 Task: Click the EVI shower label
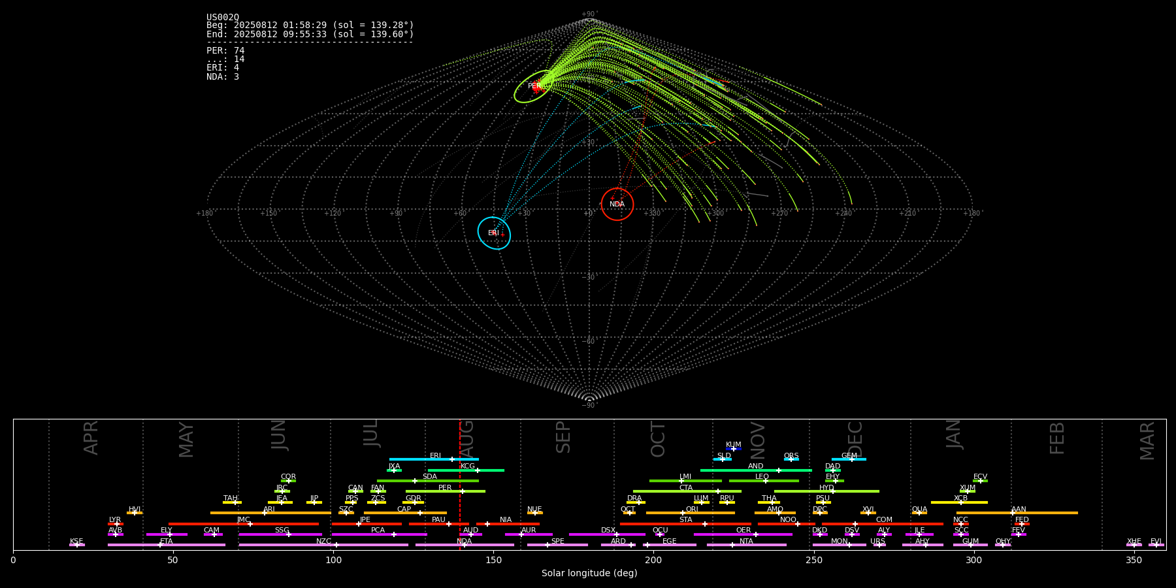point(1156,542)
